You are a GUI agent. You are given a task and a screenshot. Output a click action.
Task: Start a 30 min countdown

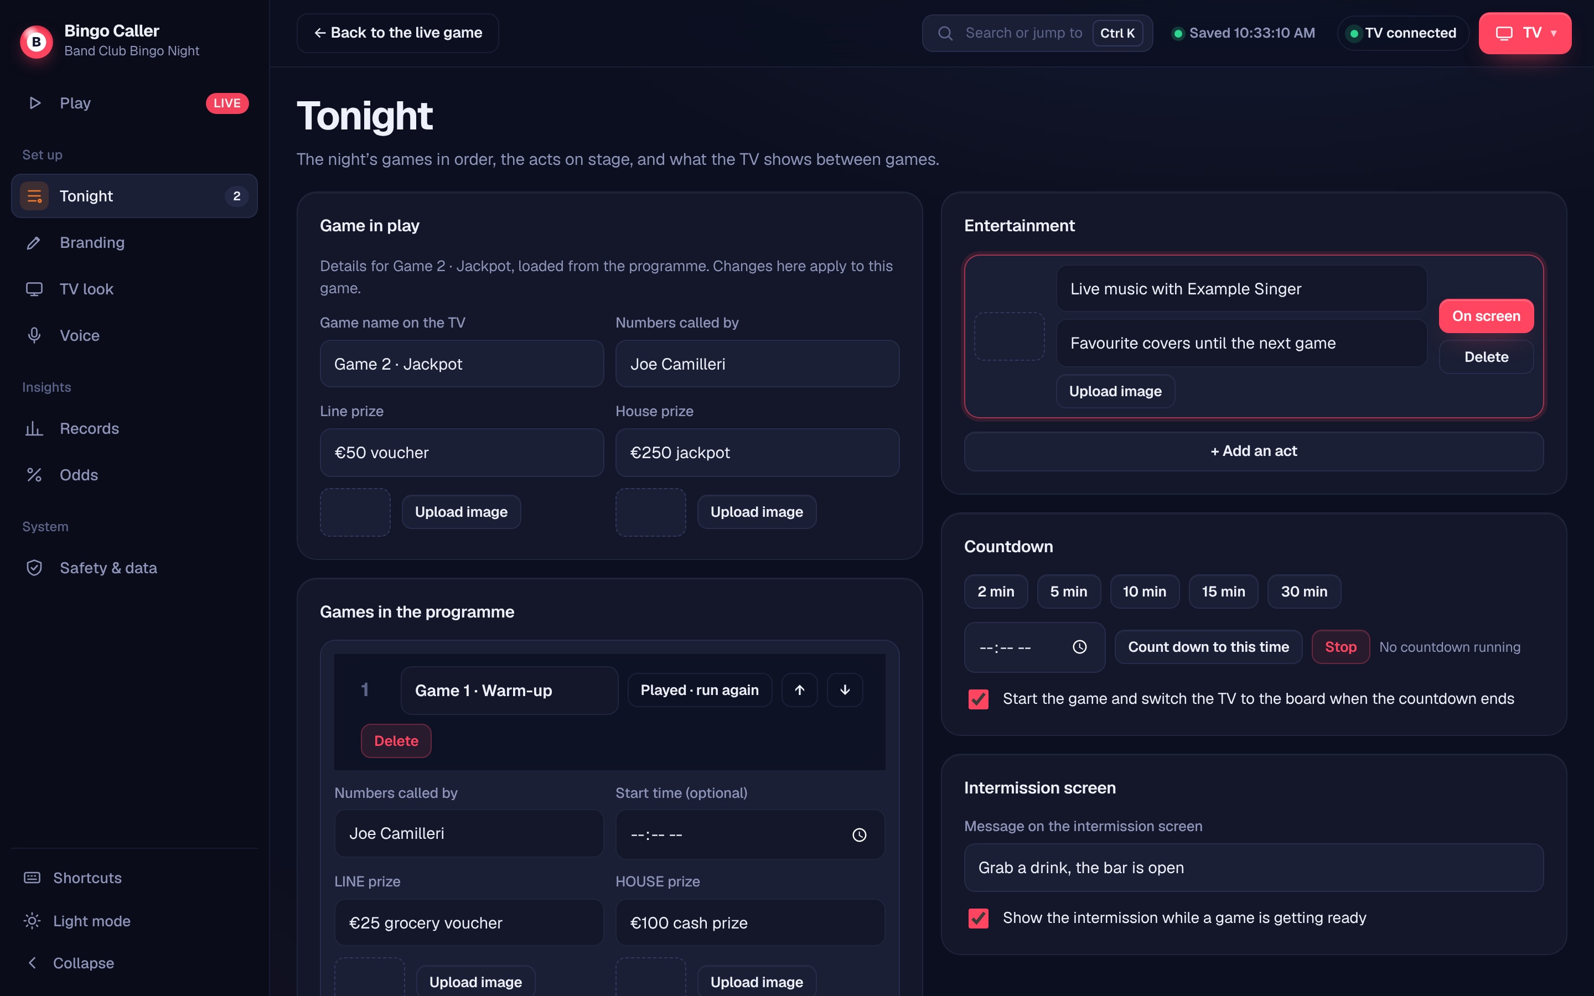pyautogui.click(x=1304, y=592)
